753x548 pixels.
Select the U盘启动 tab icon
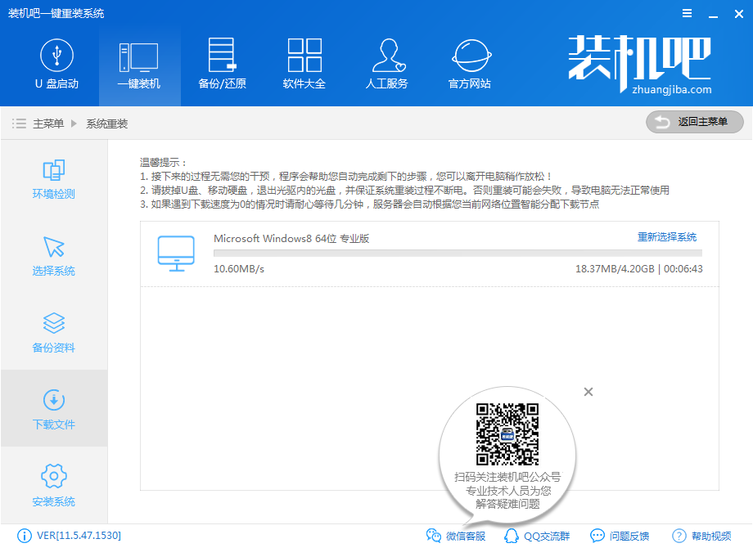click(56, 57)
